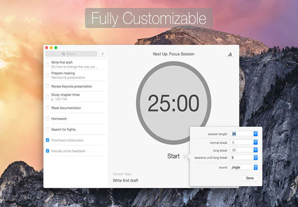Open the session length dropdown arrow
This screenshot has width=298, height=207.
tap(256, 134)
